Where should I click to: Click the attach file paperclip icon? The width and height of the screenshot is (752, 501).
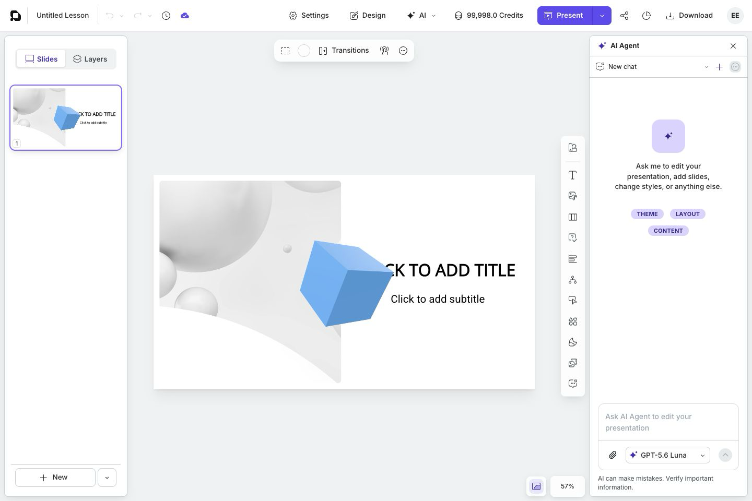pyautogui.click(x=613, y=455)
